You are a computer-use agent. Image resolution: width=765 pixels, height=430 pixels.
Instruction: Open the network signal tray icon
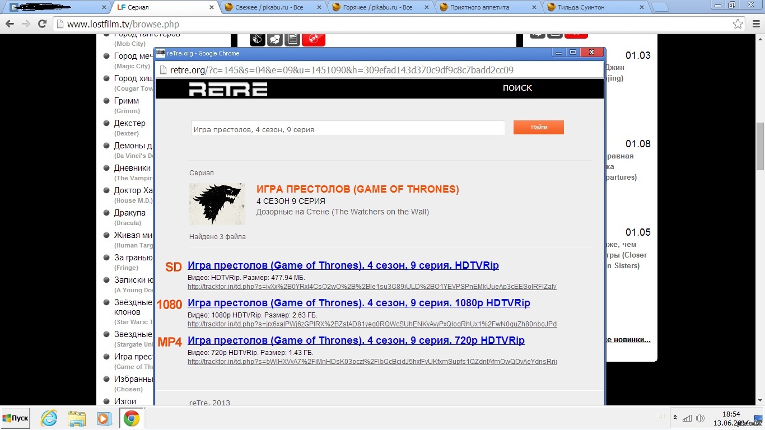(x=687, y=418)
